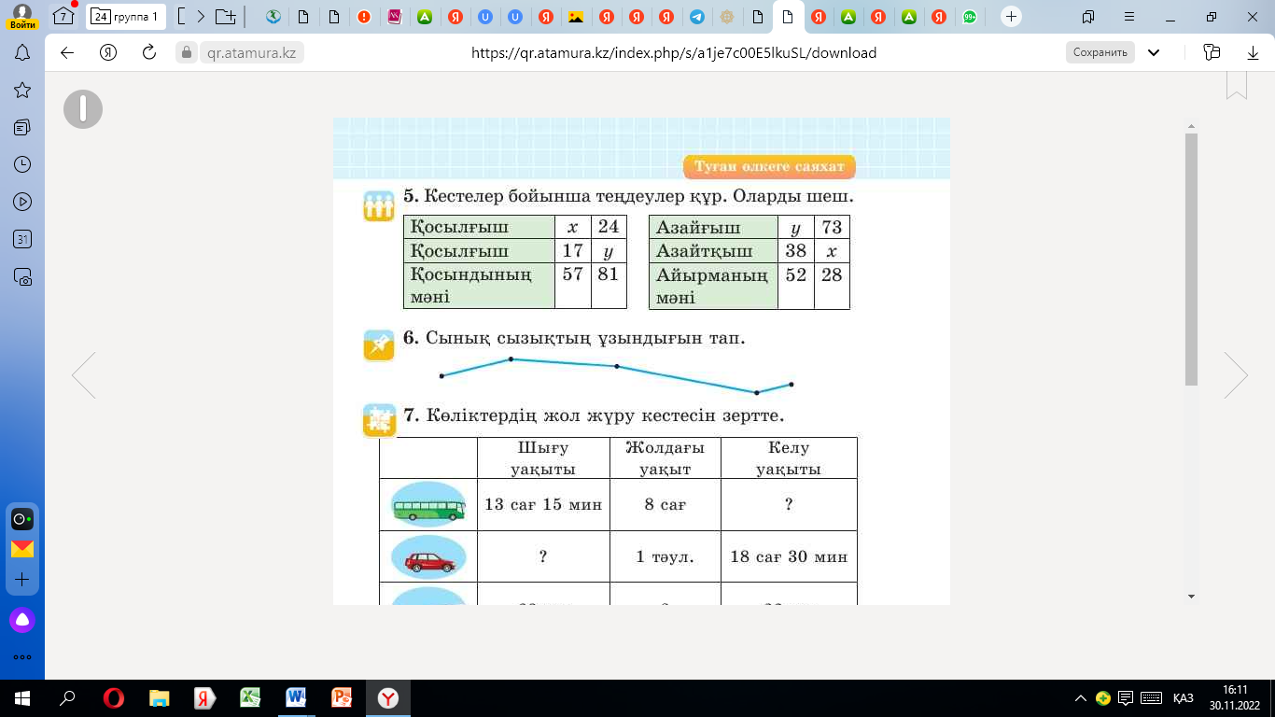Open the Windows Start menu

[22, 698]
